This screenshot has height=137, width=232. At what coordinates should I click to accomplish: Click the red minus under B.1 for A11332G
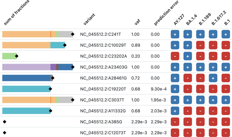226,111
